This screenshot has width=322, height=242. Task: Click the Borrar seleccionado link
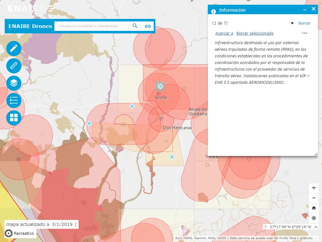tap(255, 33)
